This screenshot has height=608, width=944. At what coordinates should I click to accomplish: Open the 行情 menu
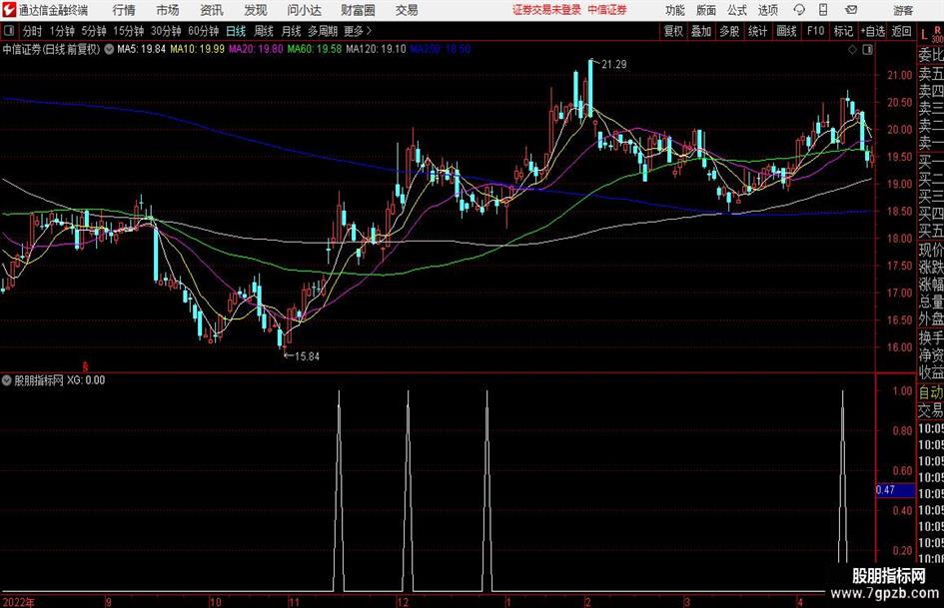tap(124, 10)
